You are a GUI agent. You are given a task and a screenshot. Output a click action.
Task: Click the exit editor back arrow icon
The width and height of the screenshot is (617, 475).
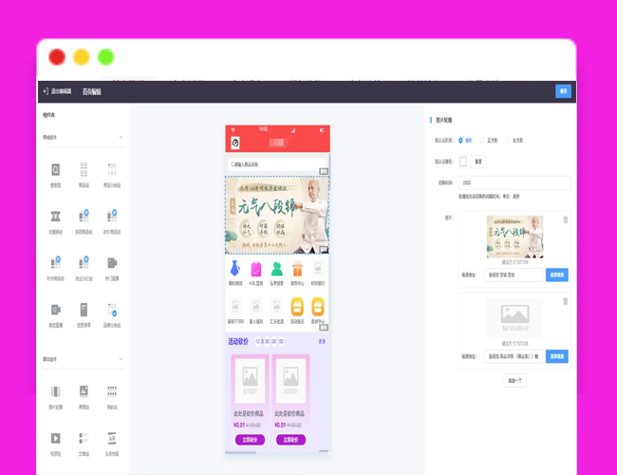pos(46,91)
